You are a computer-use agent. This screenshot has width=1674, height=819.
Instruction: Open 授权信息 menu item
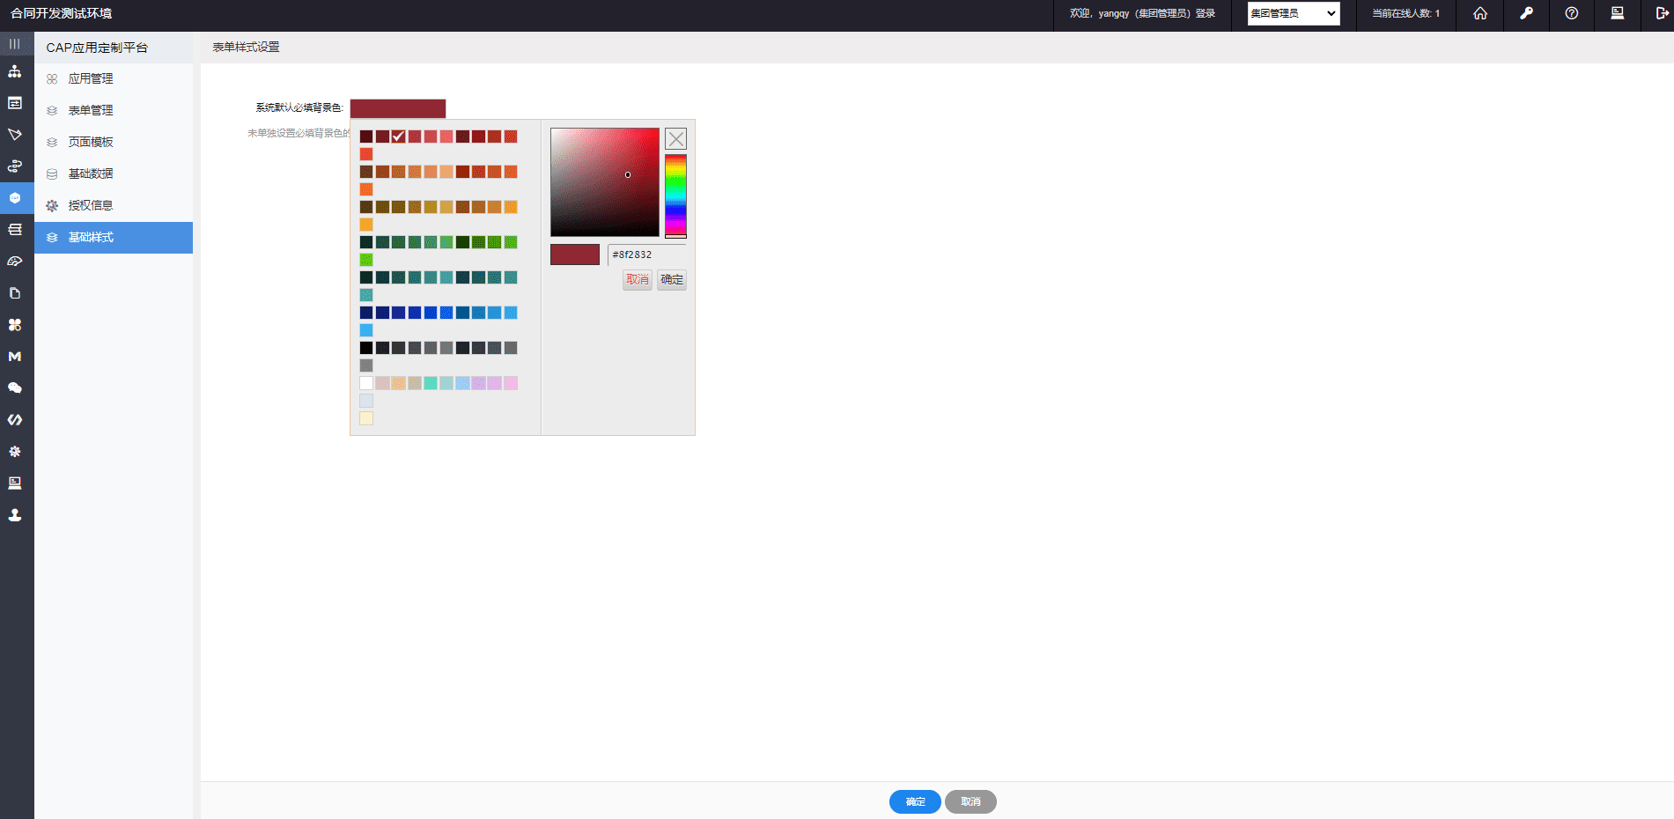click(114, 206)
